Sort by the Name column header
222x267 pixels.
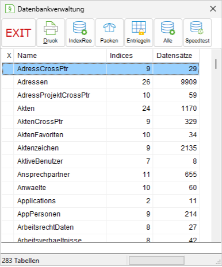[60, 56]
